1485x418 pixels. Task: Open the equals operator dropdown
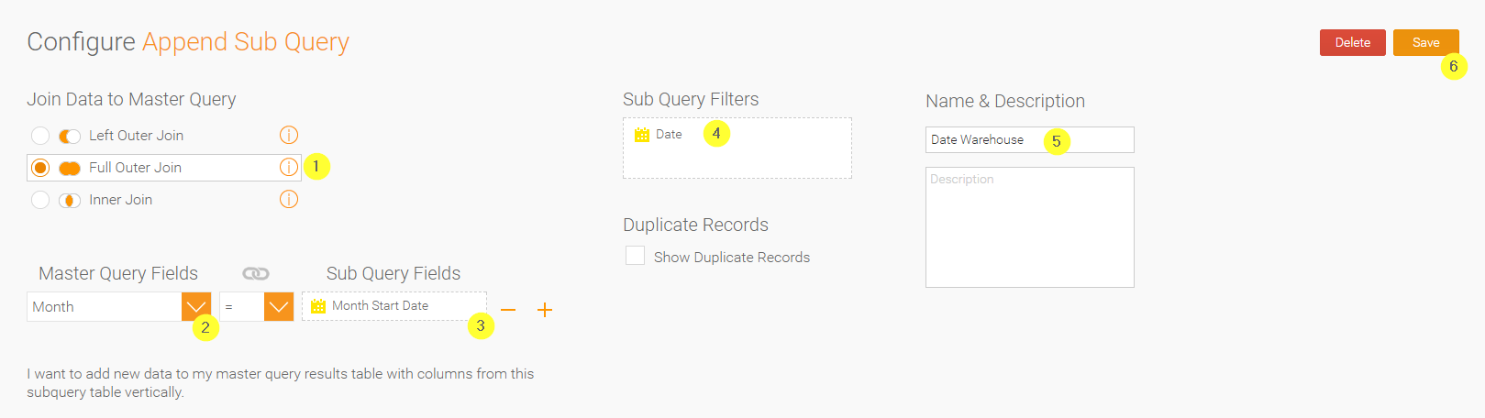[279, 306]
